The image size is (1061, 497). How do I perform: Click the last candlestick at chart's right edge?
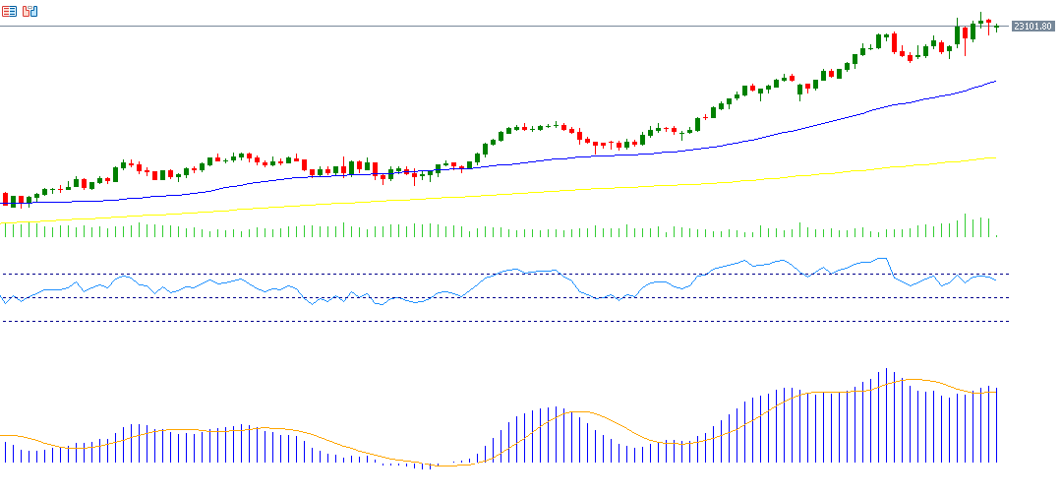pyautogui.click(x=996, y=27)
